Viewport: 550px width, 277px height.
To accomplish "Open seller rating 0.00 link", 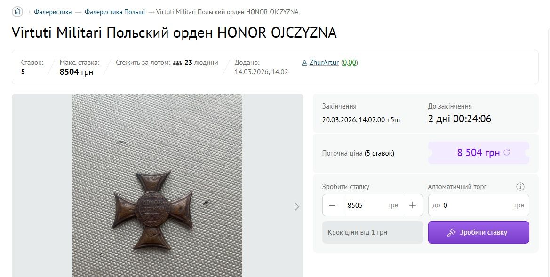I will [x=350, y=63].
